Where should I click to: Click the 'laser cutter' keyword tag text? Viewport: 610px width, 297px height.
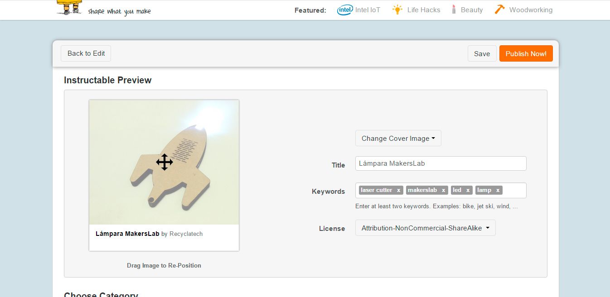377,190
